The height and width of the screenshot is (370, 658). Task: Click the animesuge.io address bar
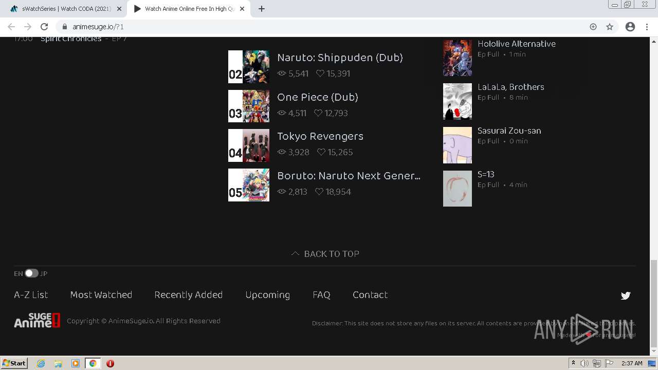329,27
